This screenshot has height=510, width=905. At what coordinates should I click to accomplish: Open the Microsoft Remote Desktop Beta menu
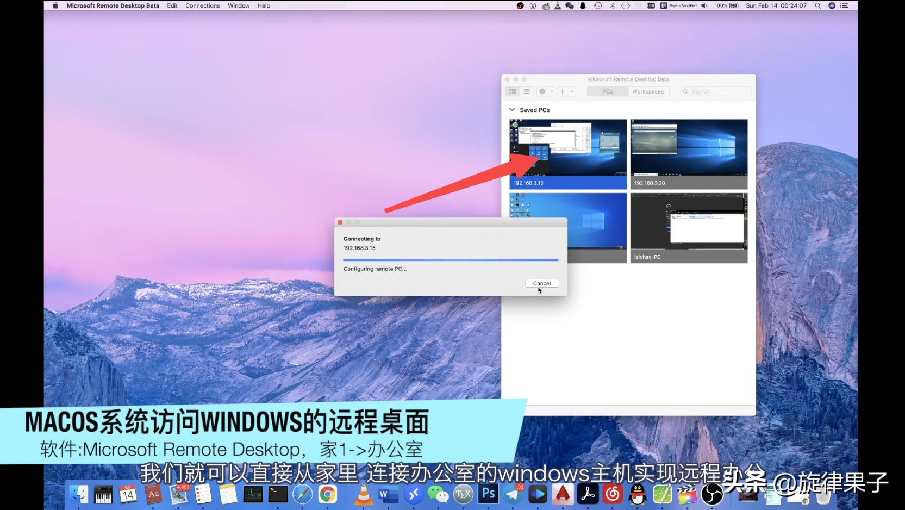pos(113,5)
